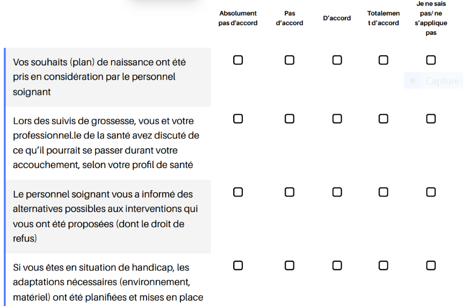Check 'D'accord' for handicap adaptations row
This screenshot has height=306, width=463.
[337, 265]
